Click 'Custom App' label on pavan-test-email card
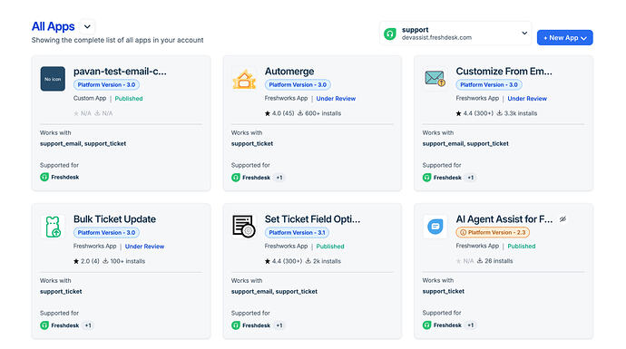 click(90, 98)
